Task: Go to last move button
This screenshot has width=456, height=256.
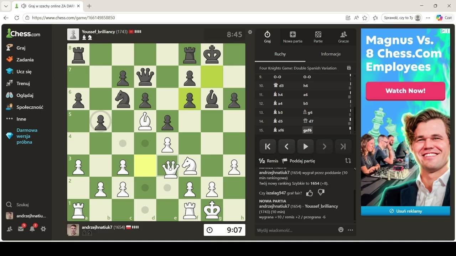Action: [343, 146]
